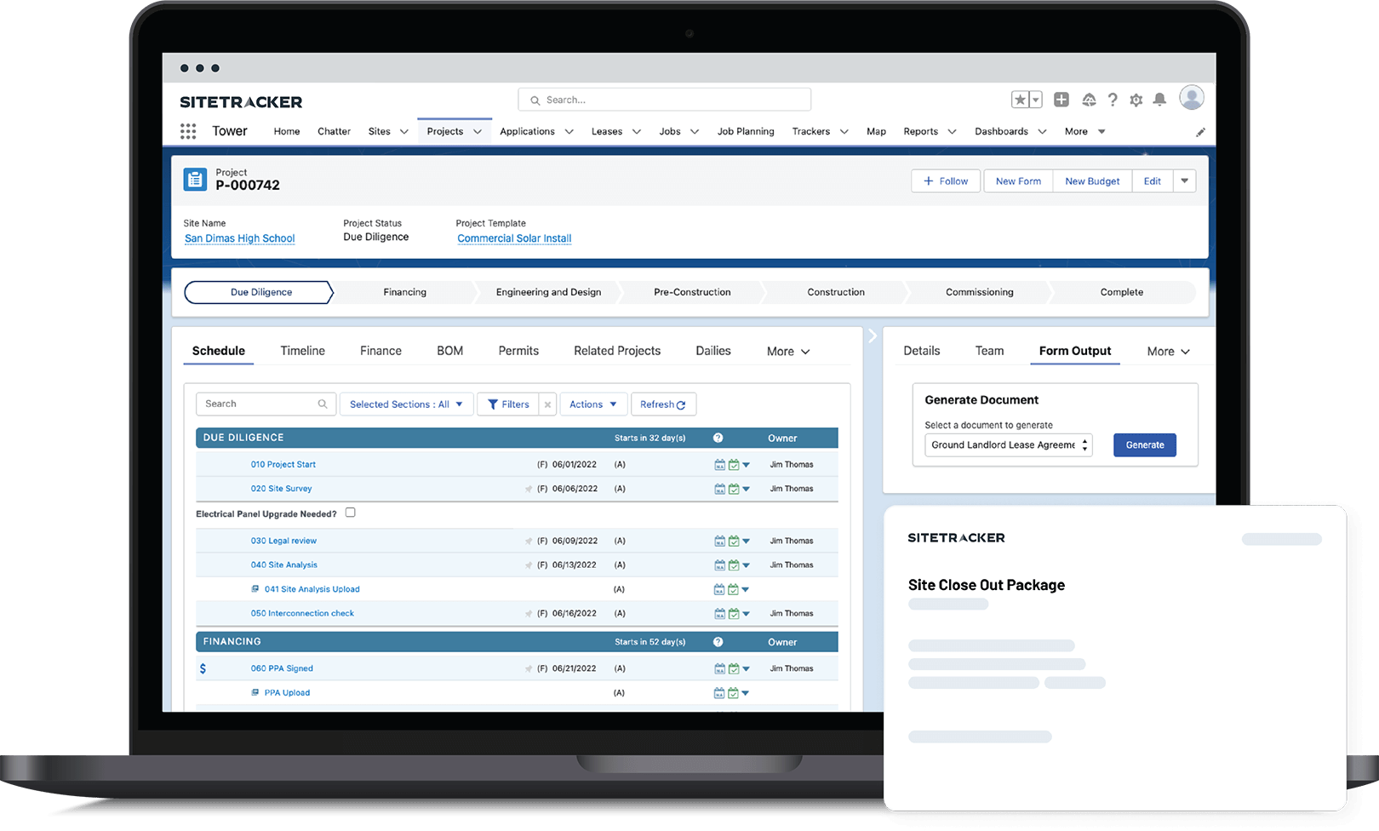This screenshot has height=831, width=1379.
Task: Click the Follow button
Action: tap(945, 181)
